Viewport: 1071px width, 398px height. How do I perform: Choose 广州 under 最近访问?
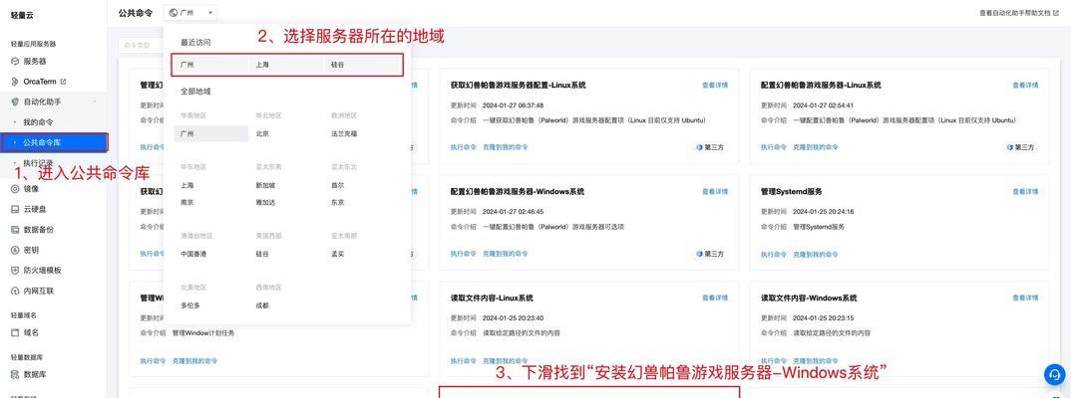pyautogui.click(x=186, y=65)
